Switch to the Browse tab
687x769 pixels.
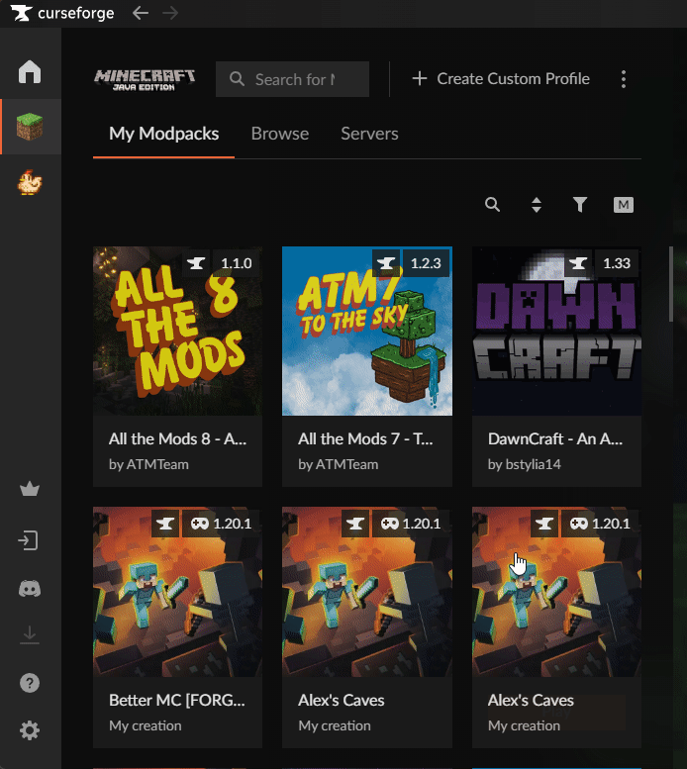click(280, 134)
